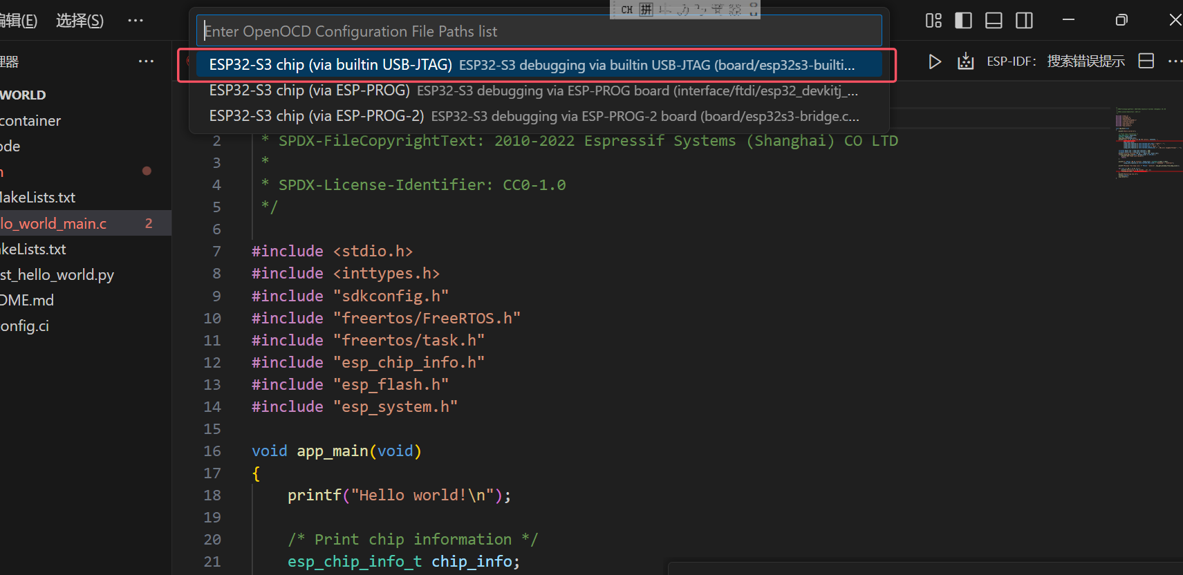This screenshot has height=575, width=1183.
Task: Click the OpenOCD Configuration File Paths input
Action: pyautogui.click(x=539, y=31)
